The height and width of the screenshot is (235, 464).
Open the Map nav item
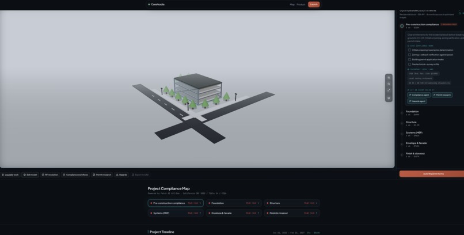[x=292, y=5]
